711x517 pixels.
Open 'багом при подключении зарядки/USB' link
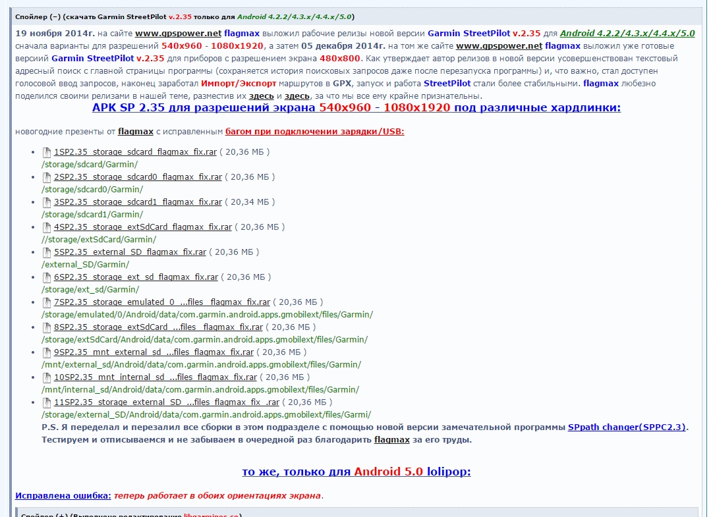(315, 132)
